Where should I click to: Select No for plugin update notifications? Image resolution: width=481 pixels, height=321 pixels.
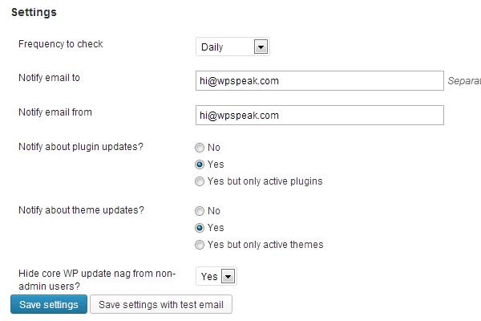[200, 148]
